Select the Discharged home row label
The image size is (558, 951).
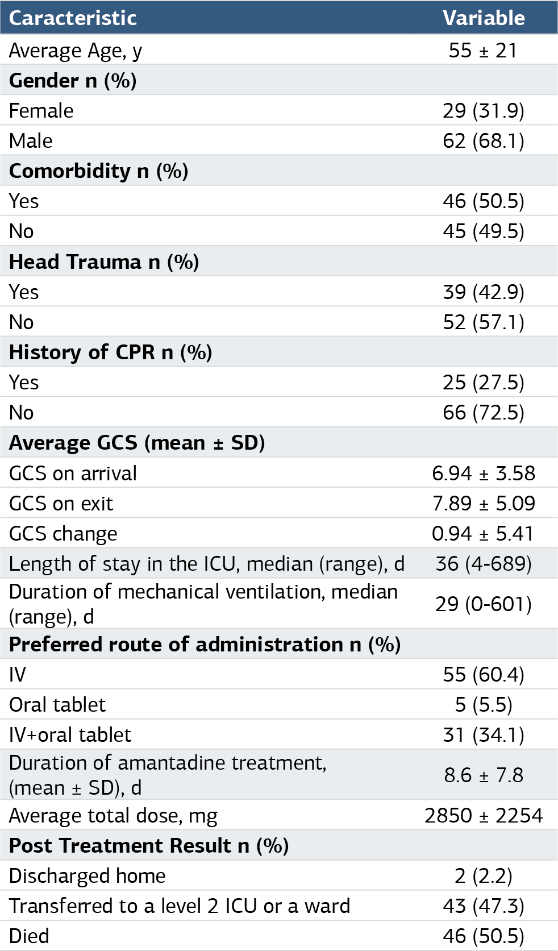pos(88,876)
